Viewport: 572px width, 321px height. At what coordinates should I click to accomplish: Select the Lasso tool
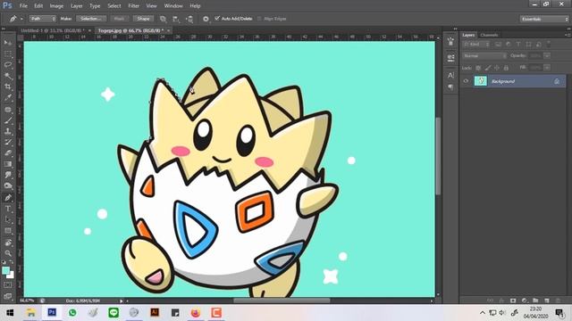point(8,65)
